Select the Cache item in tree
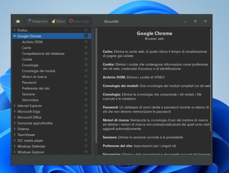This screenshot has width=229, height=173. click(26, 48)
